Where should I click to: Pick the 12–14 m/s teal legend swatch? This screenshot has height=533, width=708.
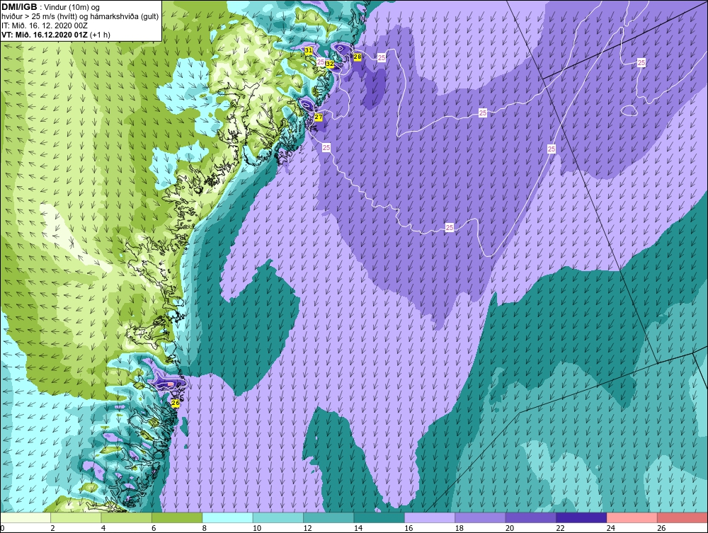329,517
